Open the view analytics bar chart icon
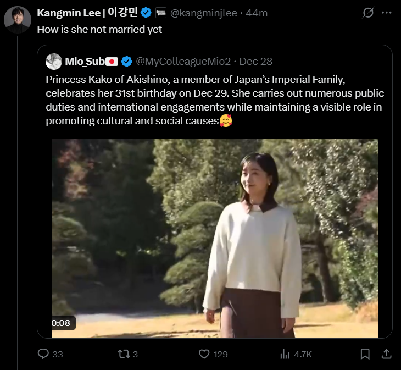 click(x=285, y=354)
